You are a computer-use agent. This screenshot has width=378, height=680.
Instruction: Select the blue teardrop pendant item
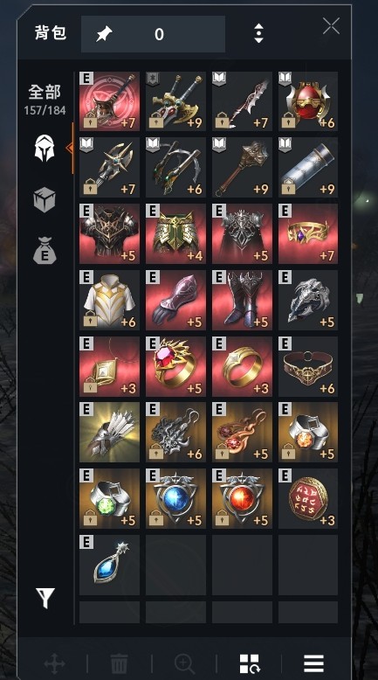(x=109, y=566)
